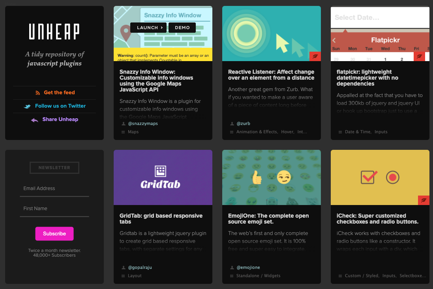
Task: Click the Subscribe button
Action: (x=54, y=233)
